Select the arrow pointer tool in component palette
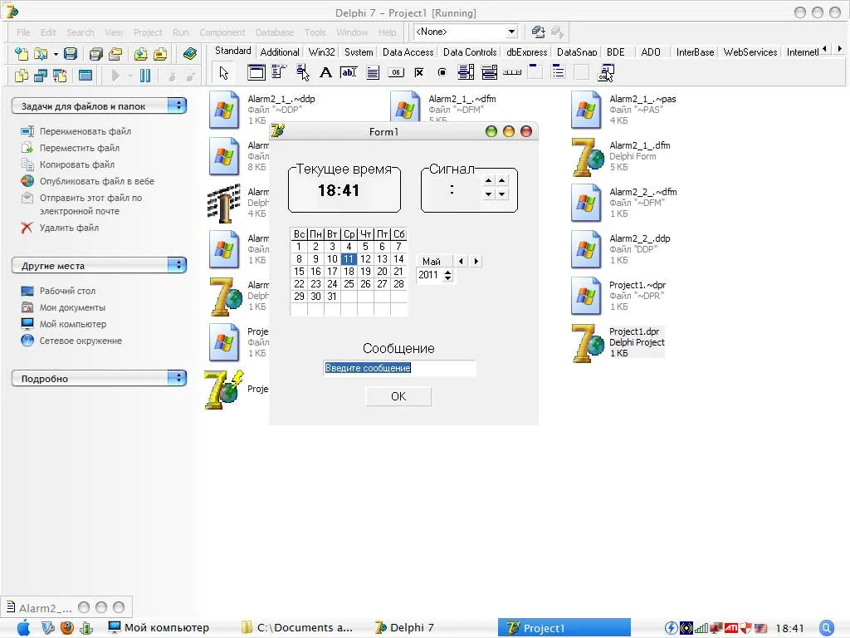Image resolution: width=850 pixels, height=638 pixels. pos(224,73)
